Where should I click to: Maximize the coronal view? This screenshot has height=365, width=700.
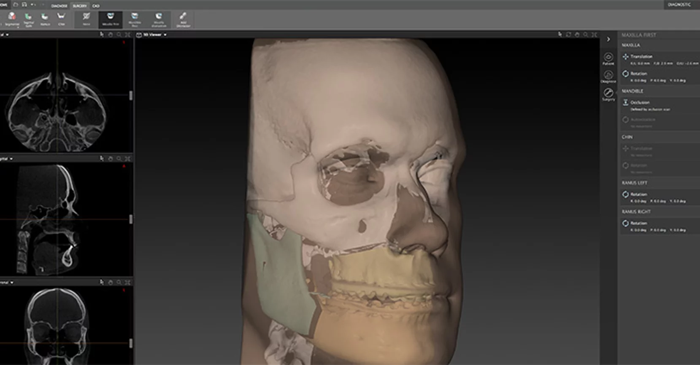click(128, 282)
